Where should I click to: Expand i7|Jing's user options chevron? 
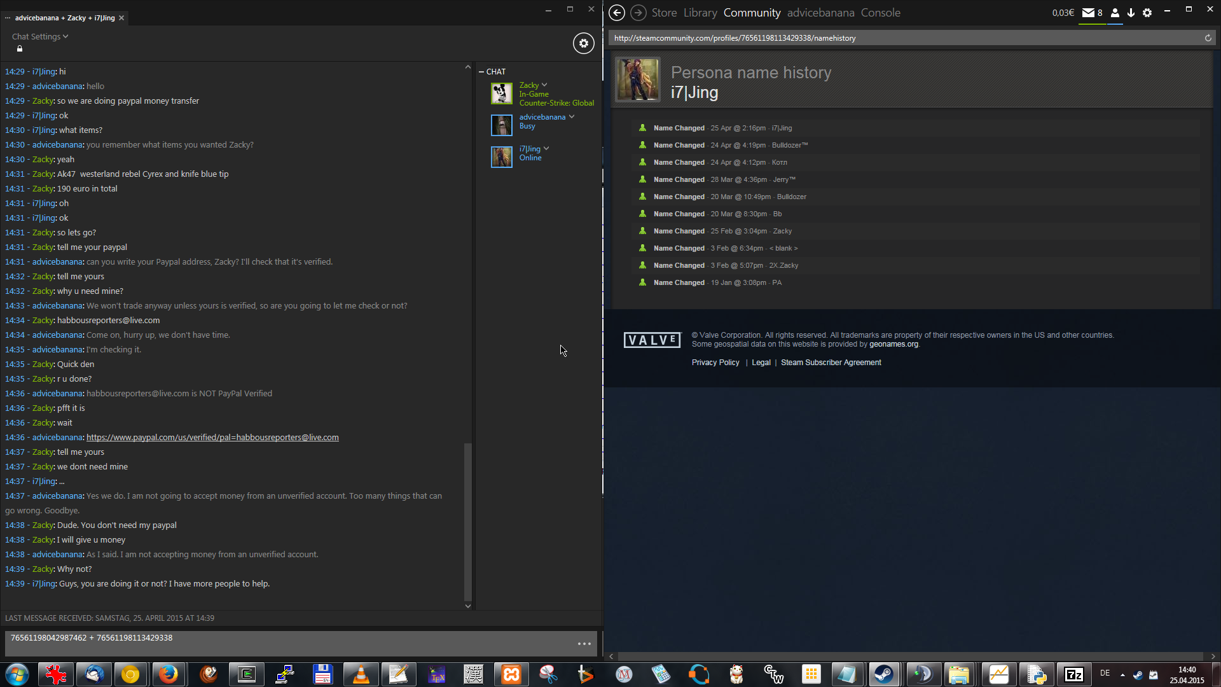546,149
